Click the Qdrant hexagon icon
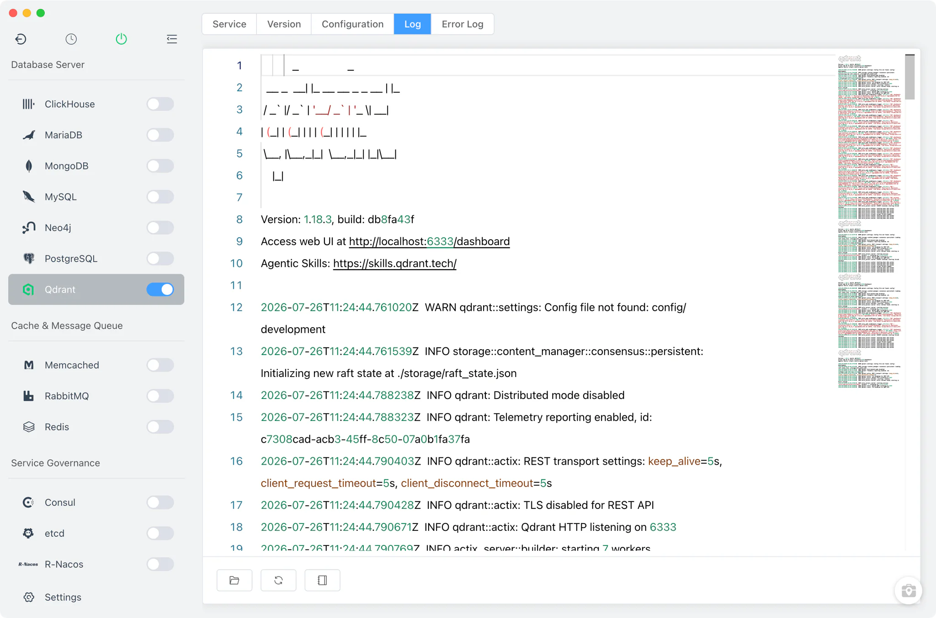This screenshot has width=936, height=618. tap(28, 289)
